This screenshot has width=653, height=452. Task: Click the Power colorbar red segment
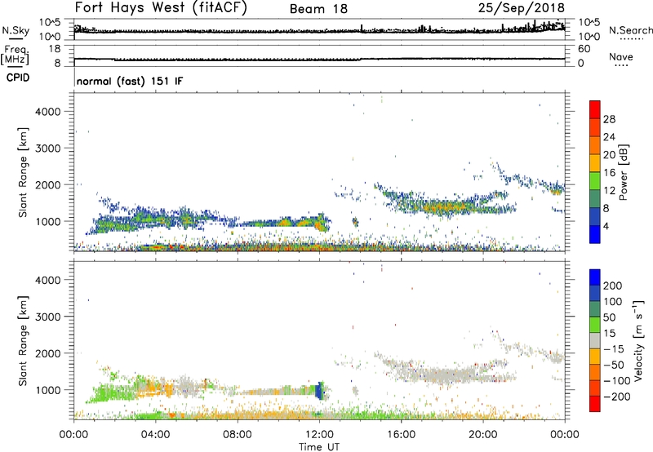coord(595,109)
